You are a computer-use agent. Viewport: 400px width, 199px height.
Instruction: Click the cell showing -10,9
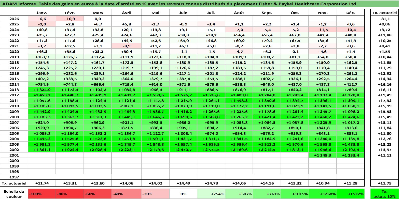point(70,19)
